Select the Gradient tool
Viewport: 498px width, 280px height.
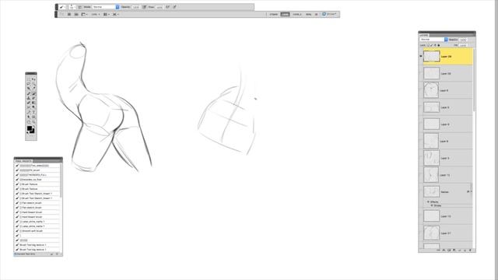tap(33, 103)
